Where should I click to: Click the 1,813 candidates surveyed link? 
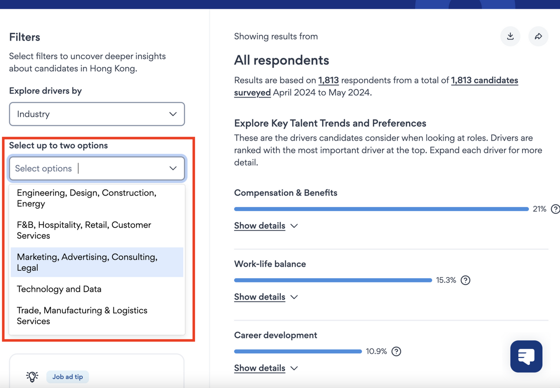click(x=484, y=80)
